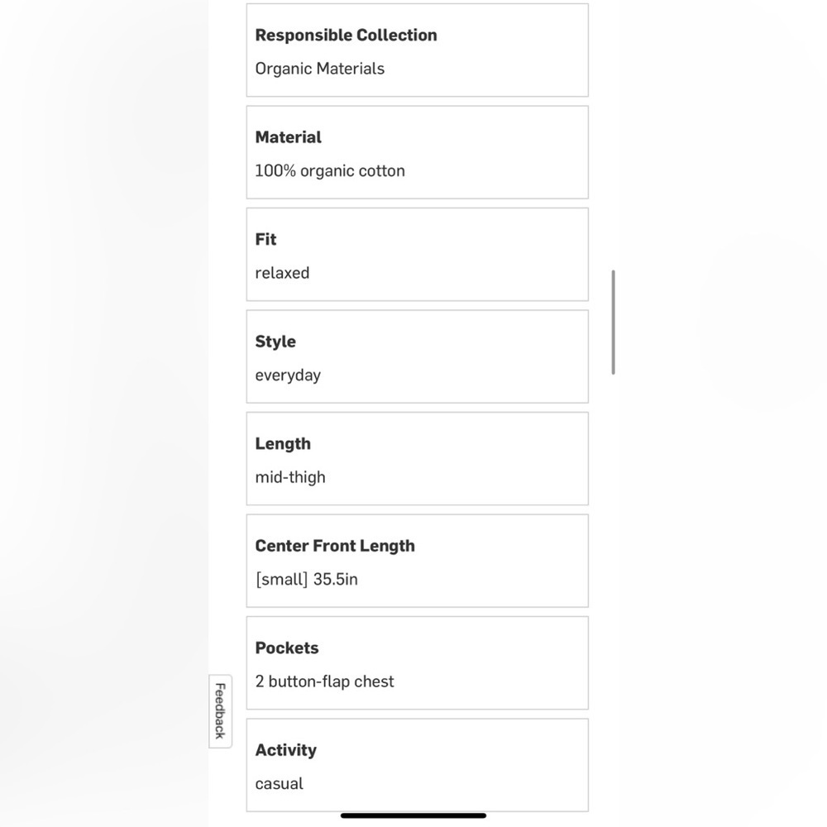Select the Style spec heading

click(x=275, y=342)
